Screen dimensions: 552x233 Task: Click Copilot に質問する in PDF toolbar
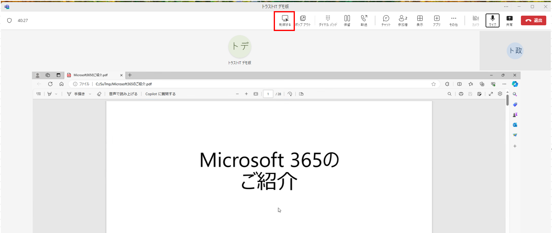[x=160, y=94]
